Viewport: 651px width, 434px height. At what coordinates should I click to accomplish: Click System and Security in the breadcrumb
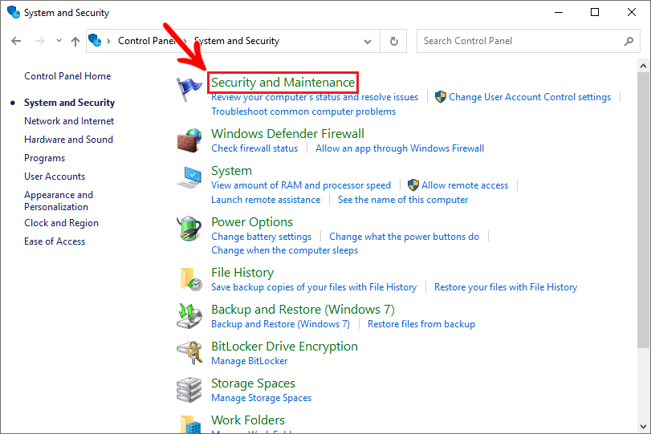(237, 41)
